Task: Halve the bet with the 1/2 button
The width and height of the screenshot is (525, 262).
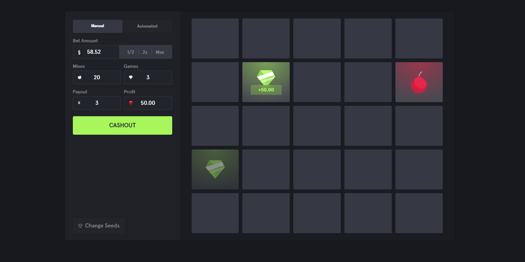Action: [131, 52]
